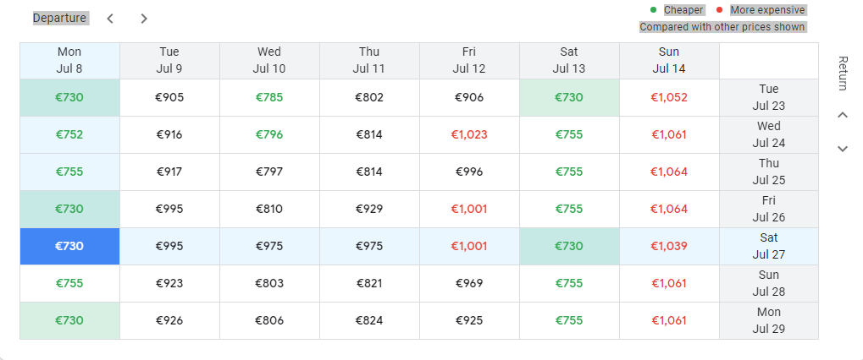Screen dimensions: 863x360
Task: Click the green Cheaper legend dot
Action: tap(653, 10)
